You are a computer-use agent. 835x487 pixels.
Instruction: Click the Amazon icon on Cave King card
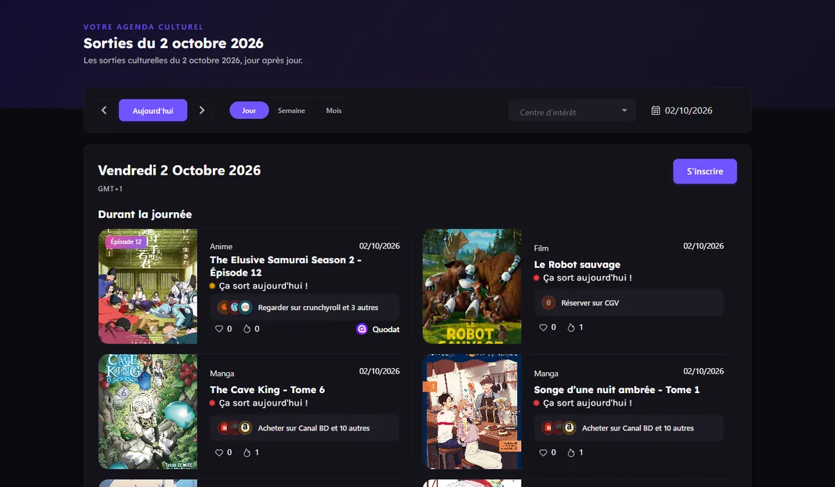click(x=245, y=428)
